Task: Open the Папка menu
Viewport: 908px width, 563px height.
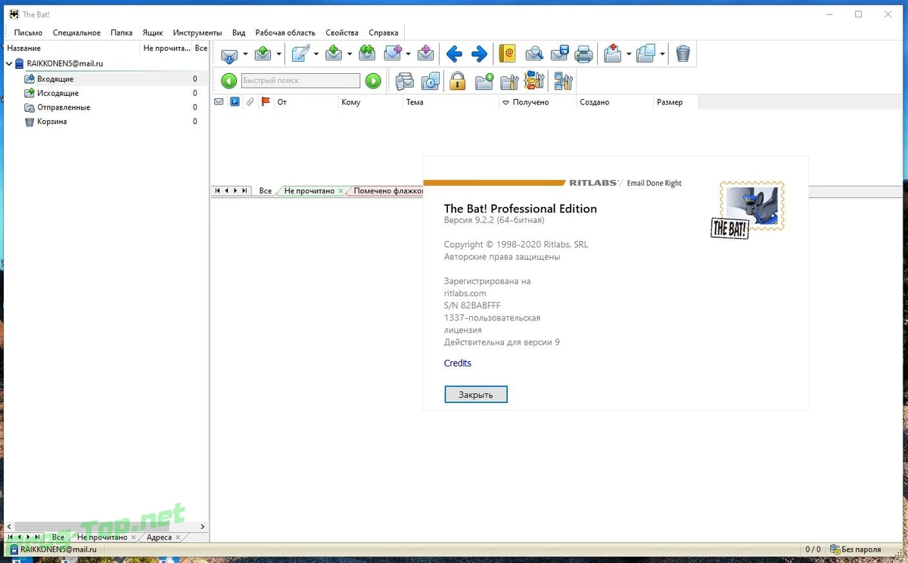Action: coord(121,32)
